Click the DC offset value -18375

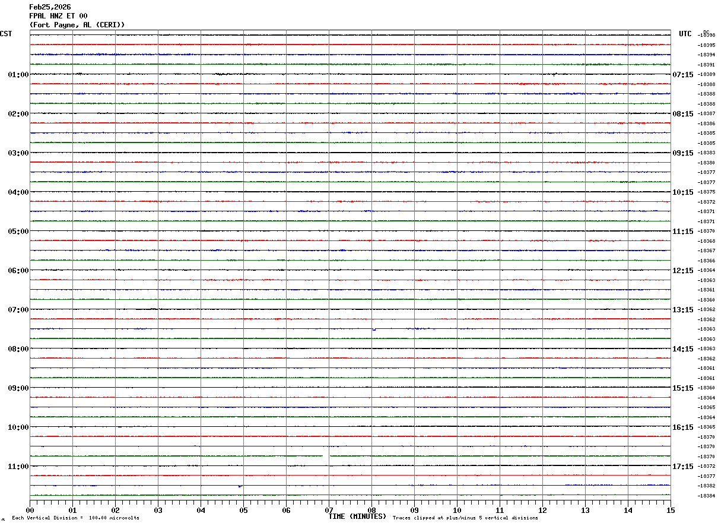(x=707, y=192)
